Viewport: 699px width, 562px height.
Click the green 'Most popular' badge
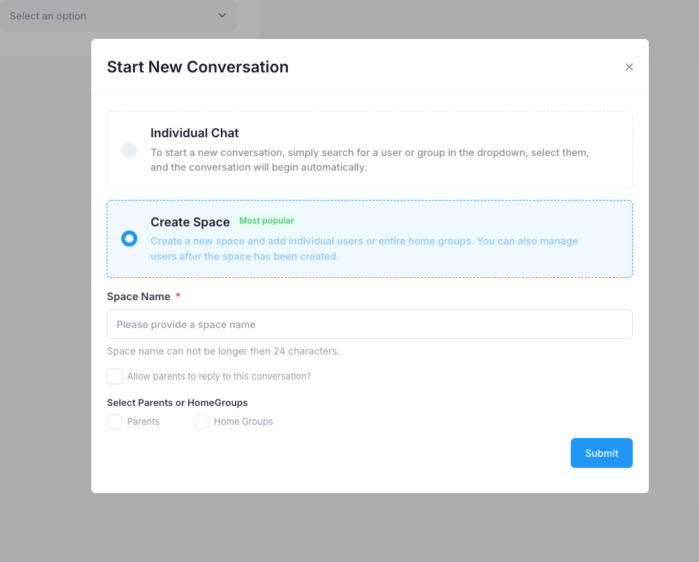point(266,221)
